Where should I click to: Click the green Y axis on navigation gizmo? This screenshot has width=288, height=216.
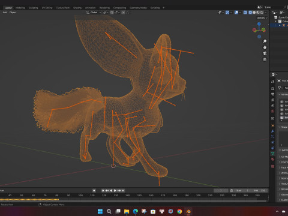click(x=263, y=30)
